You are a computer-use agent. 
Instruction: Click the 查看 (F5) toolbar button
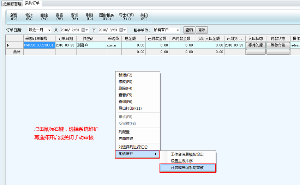click(59, 17)
